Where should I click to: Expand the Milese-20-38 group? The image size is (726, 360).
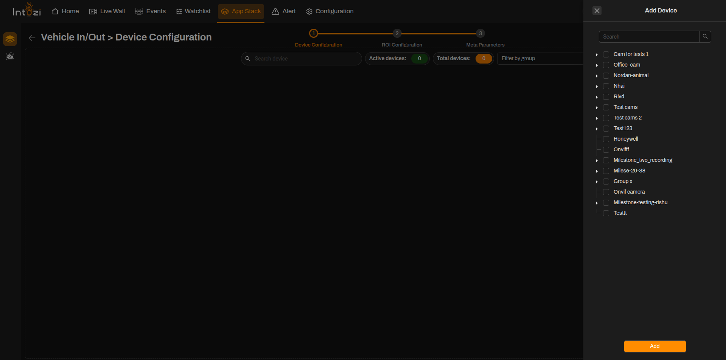597,171
